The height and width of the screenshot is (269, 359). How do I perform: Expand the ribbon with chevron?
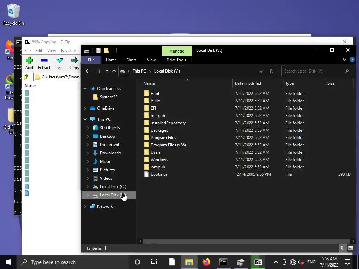click(x=344, y=60)
